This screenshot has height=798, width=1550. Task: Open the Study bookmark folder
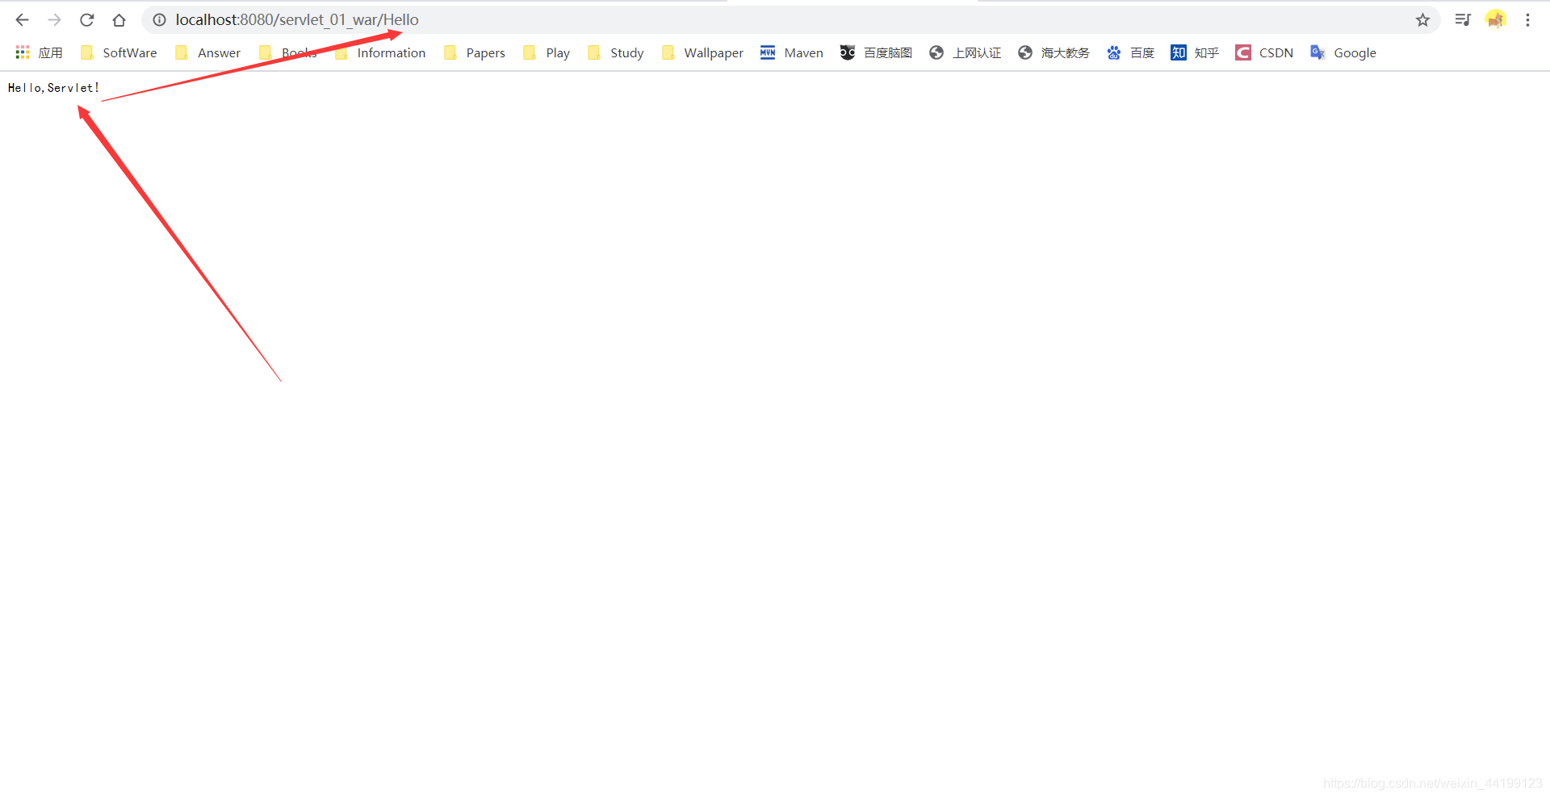pyautogui.click(x=616, y=53)
